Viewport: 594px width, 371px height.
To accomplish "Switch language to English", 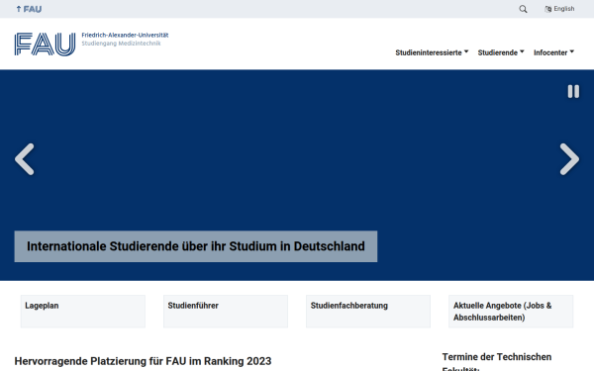I will (559, 9).
